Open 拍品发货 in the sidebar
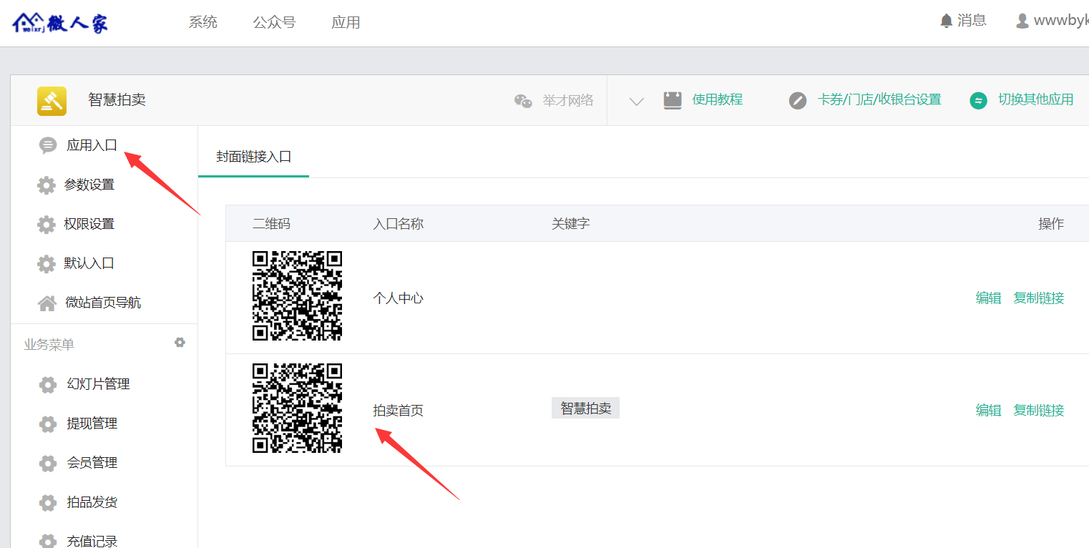1089x548 pixels. [x=92, y=502]
